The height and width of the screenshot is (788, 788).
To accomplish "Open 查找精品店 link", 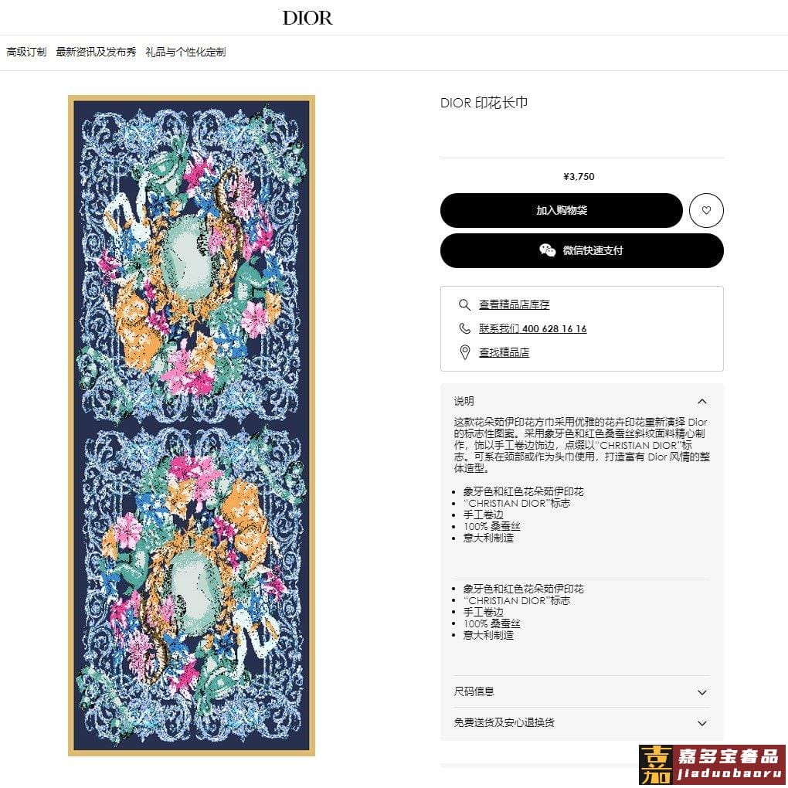I will pos(504,352).
